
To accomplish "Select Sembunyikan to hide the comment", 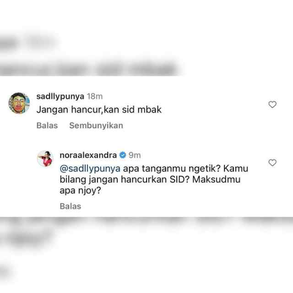I will click(96, 125).
